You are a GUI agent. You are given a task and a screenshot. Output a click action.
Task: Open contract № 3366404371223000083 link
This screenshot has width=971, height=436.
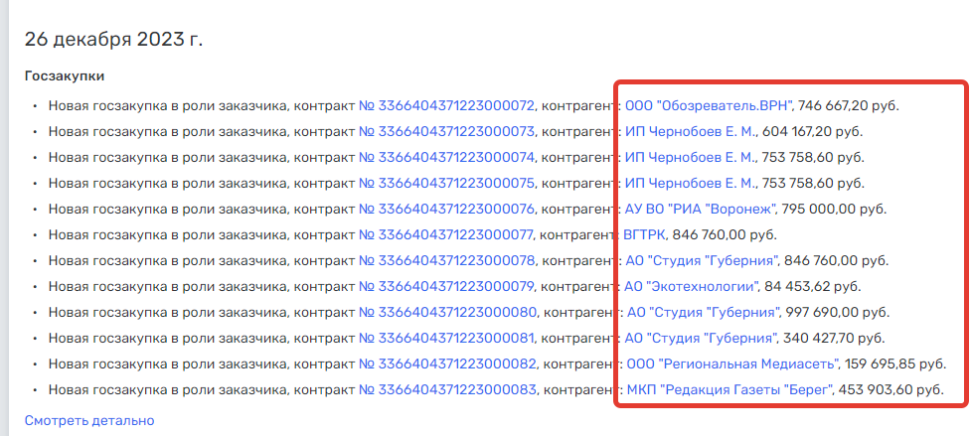[x=447, y=391]
